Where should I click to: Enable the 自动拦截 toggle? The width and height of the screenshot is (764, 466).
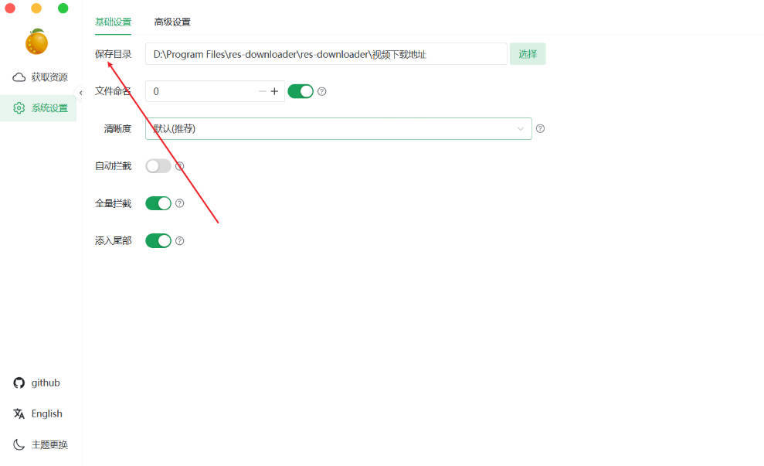coord(158,165)
